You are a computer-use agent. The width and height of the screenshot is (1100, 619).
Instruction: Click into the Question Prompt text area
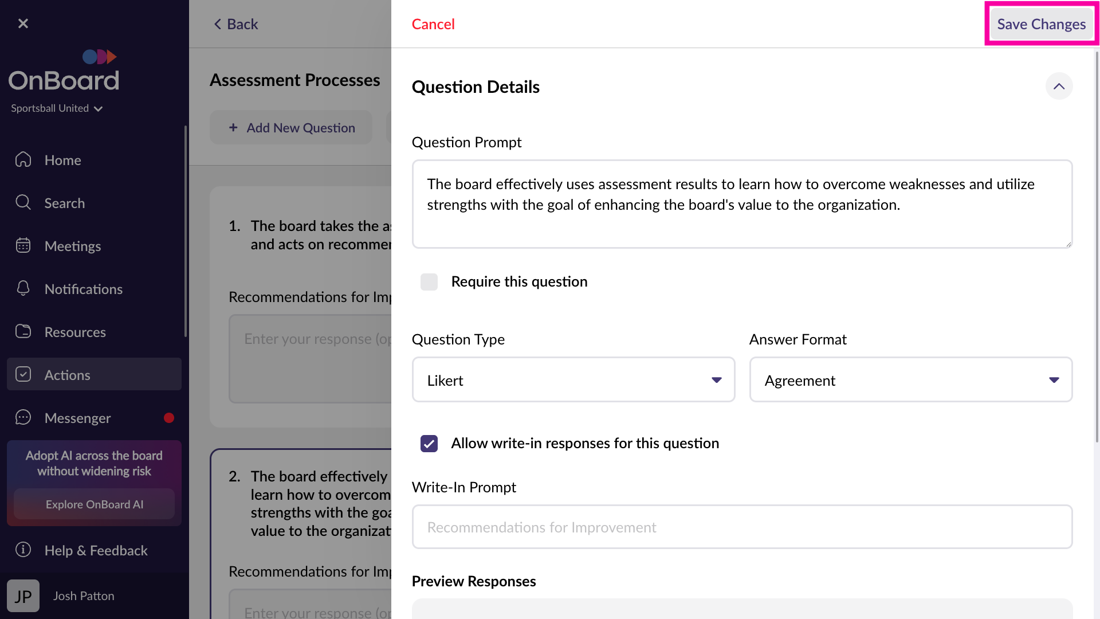pos(742,204)
